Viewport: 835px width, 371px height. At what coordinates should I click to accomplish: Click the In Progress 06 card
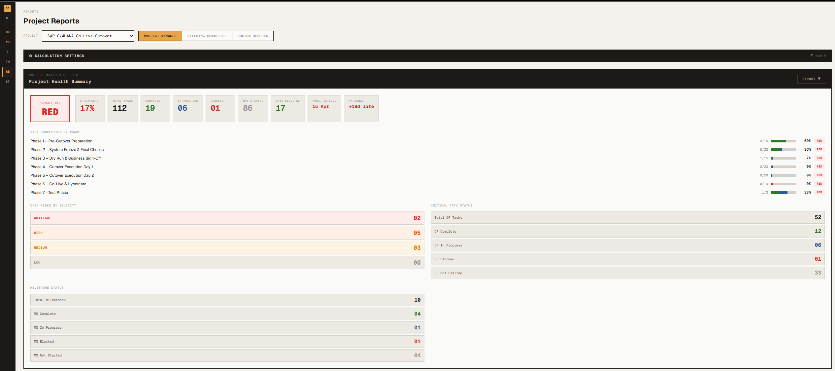pos(188,109)
